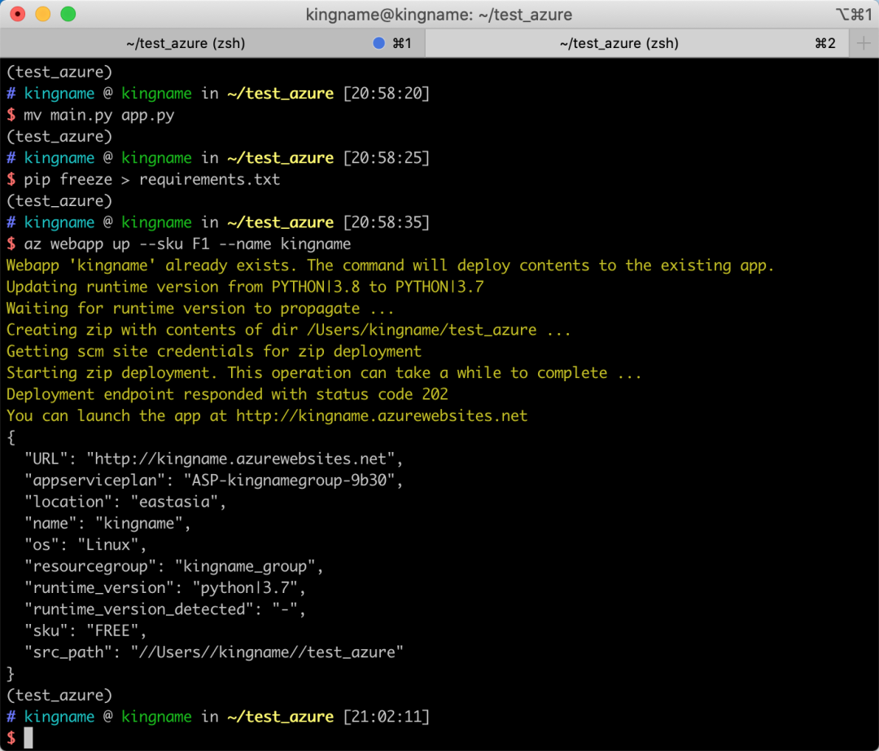
Task: Click the ⌥⌘1 window number indicator in title bar
Action: tap(854, 15)
